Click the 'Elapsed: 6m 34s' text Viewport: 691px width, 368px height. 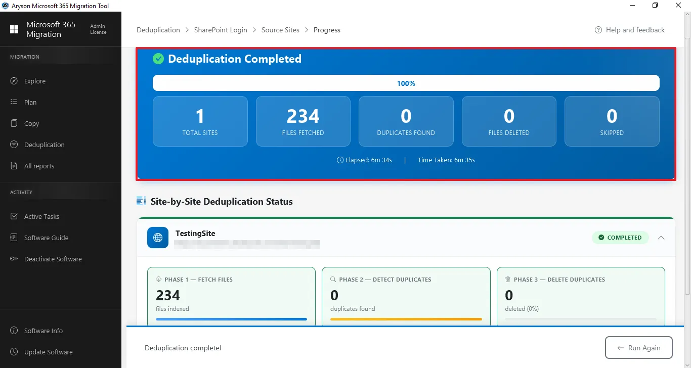pos(369,160)
